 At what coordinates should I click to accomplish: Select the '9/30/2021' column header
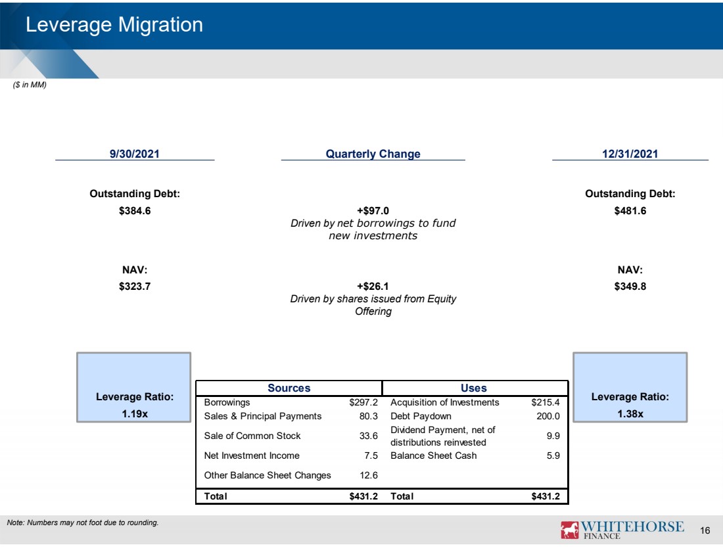135,154
